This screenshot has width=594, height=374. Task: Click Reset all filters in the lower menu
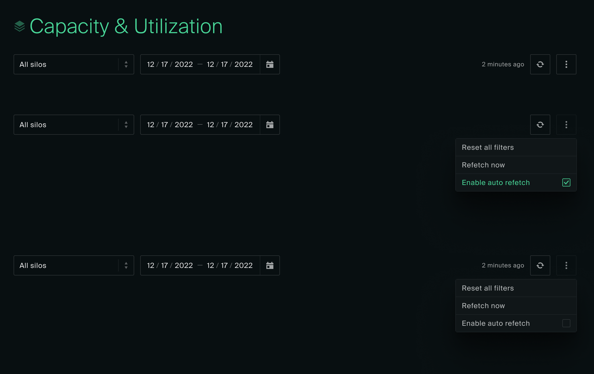click(x=488, y=288)
